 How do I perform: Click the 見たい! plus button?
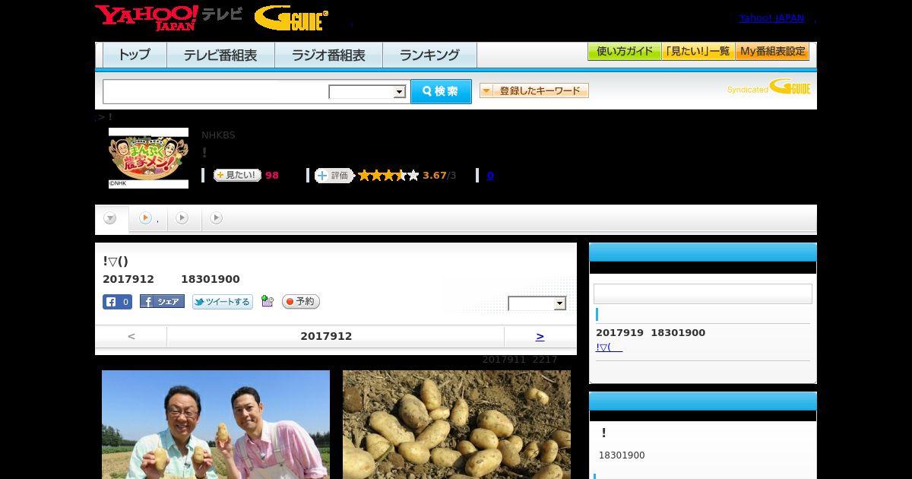click(237, 175)
